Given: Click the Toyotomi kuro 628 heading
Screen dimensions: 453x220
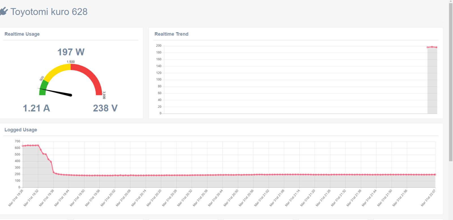Looking at the screenshot, I should tap(49, 12).
